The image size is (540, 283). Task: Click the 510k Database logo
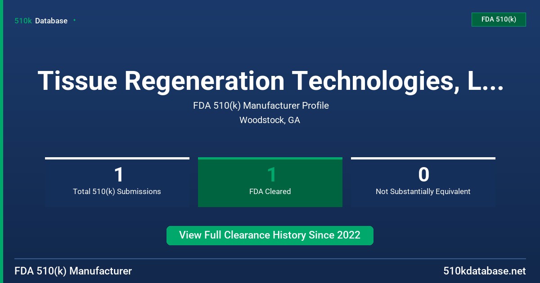pyautogui.click(x=41, y=21)
